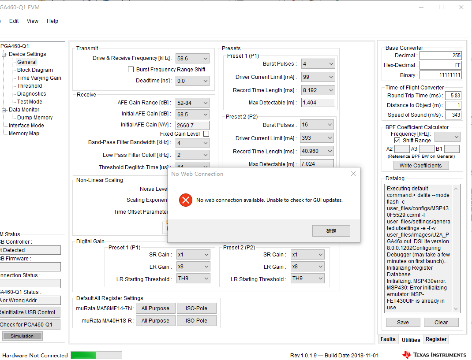Switch to the Register tab
Viewport: 472px width, 360px height.
pyautogui.click(x=436, y=339)
